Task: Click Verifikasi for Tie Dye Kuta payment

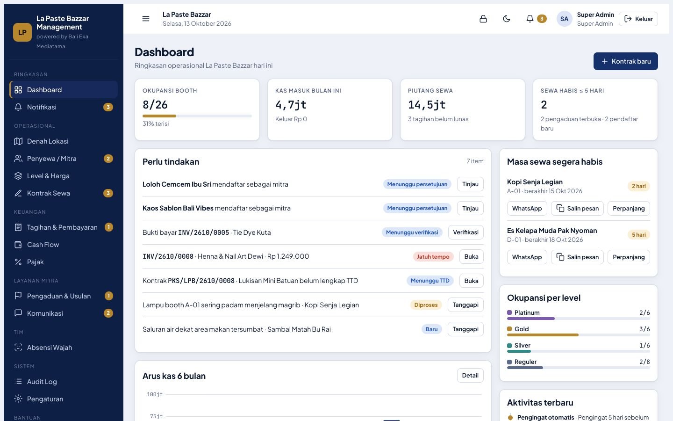Action: [465, 232]
